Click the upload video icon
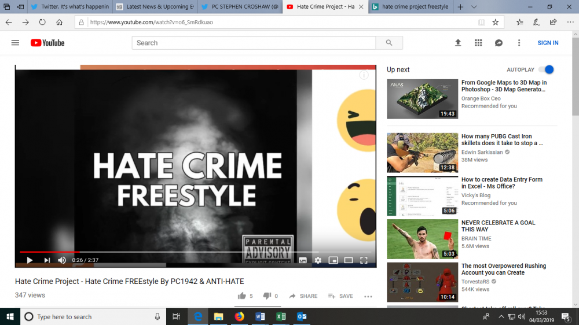Viewport: 579px width, 325px height. [x=458, y=43]
